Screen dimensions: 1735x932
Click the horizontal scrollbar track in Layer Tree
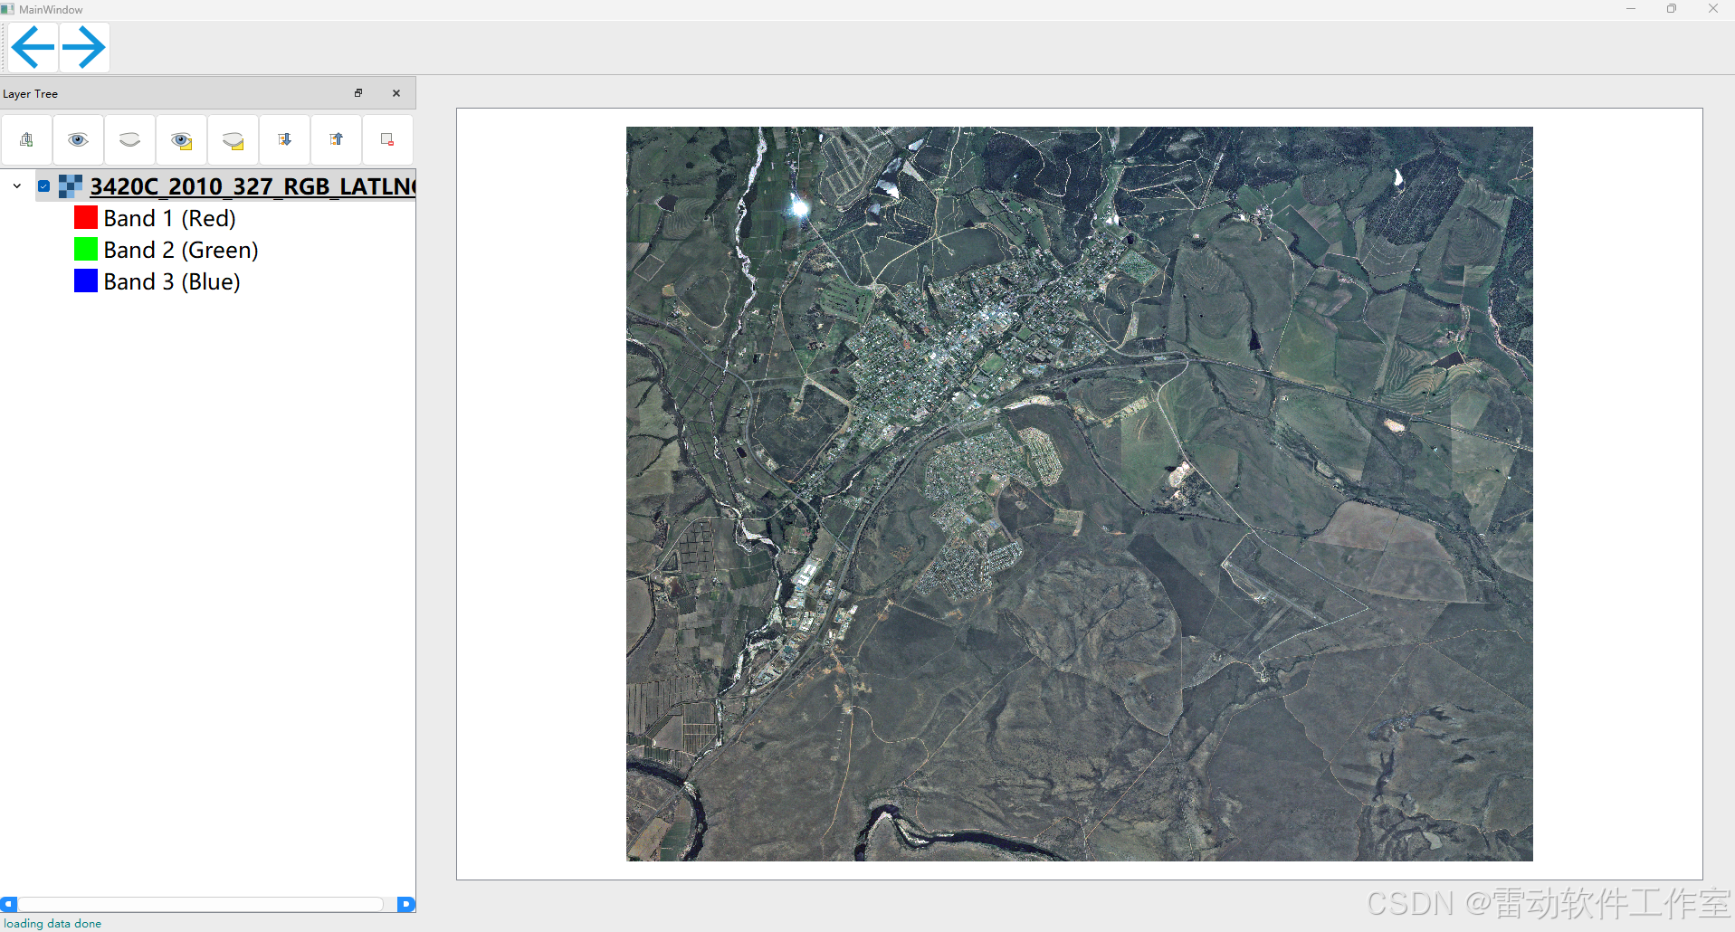pyautogui.click(x=201, y=904)
